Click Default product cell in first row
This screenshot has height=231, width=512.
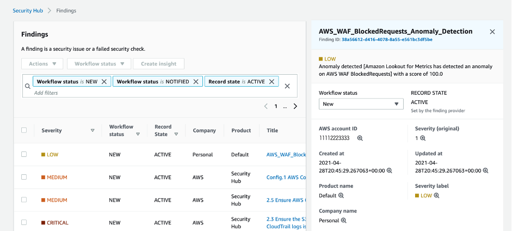click(x=240, y=155)
